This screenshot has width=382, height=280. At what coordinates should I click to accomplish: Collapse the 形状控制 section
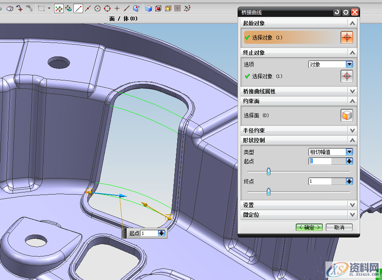(352, 140)
